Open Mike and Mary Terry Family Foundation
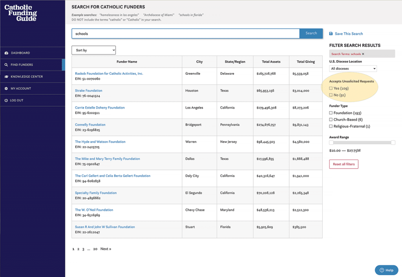Screen dimensions: 402x277 pos(108,159)
